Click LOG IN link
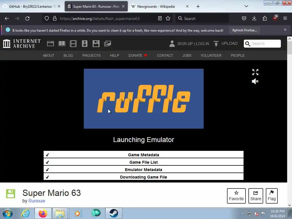The height and width of the screenshot is (219, 292). pos(202,44)
